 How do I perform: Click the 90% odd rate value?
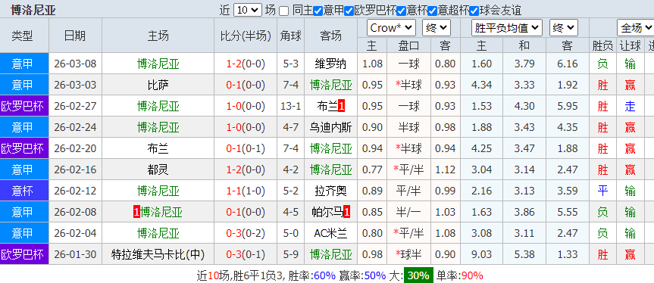pyautogui.click(x=471, y=275)
